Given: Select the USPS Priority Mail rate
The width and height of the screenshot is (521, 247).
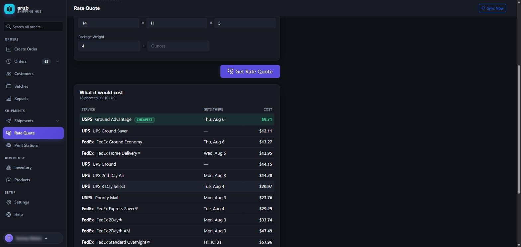Looking at the screenshot, I should (x=177, y=198).
